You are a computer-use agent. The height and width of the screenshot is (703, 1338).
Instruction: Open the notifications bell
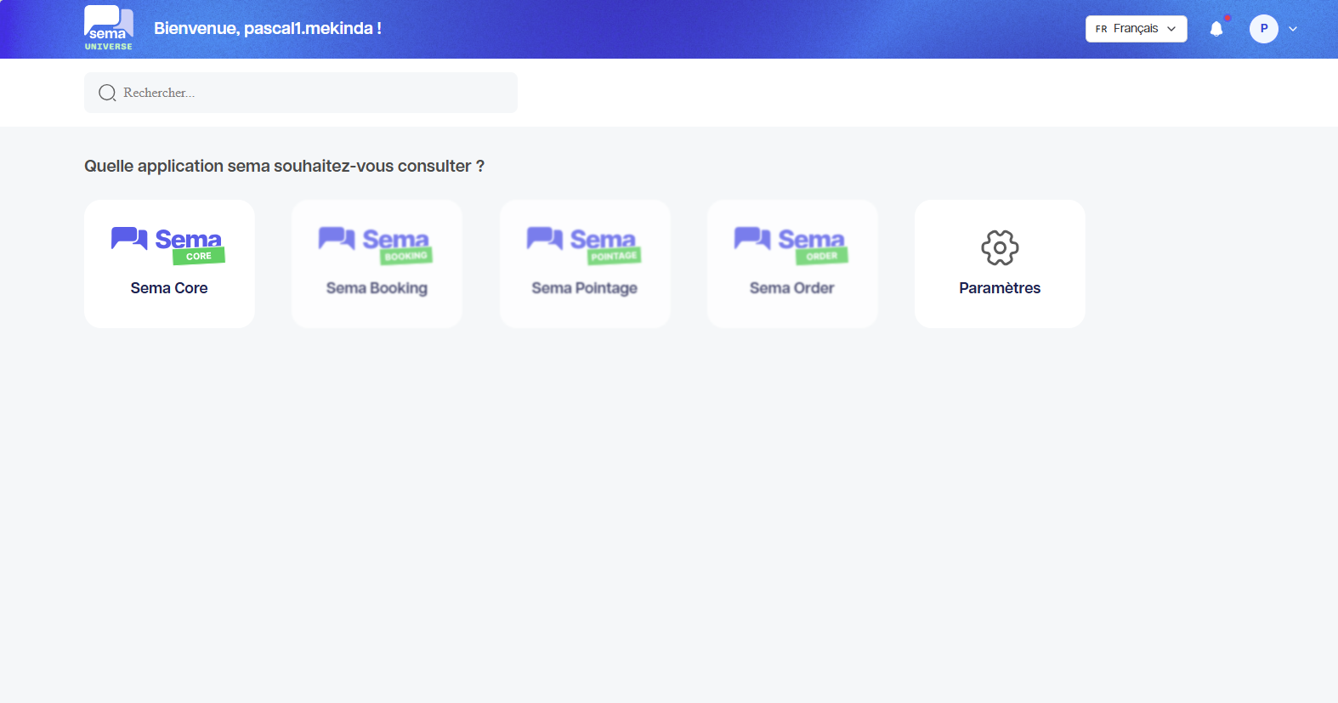(1216, 29)
